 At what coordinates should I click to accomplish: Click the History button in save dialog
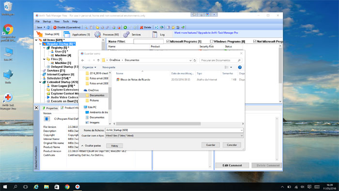115,146
